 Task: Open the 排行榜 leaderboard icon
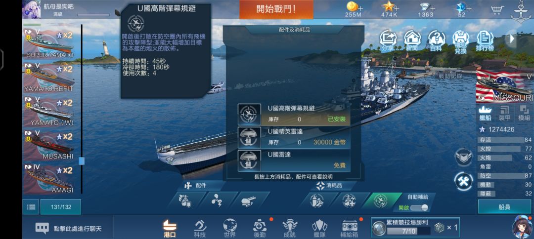pyautogui.click(x=485, y=40)
